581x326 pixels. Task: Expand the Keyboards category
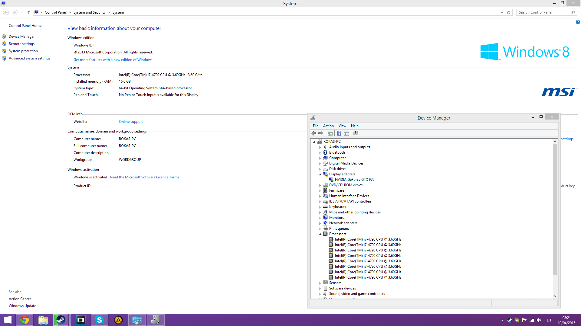click(x=320, y=207)
